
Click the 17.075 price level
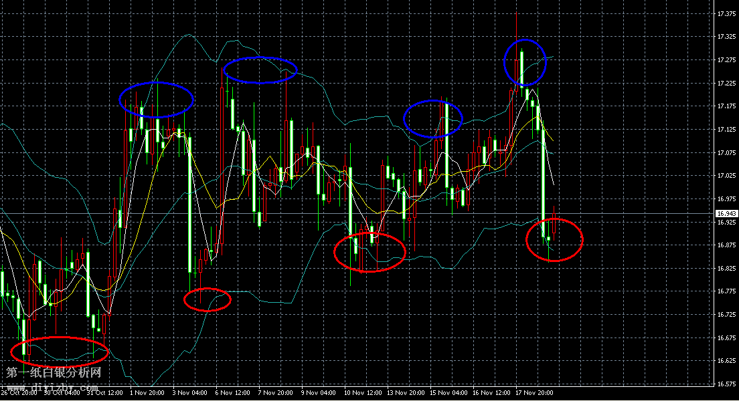(726, 152)
